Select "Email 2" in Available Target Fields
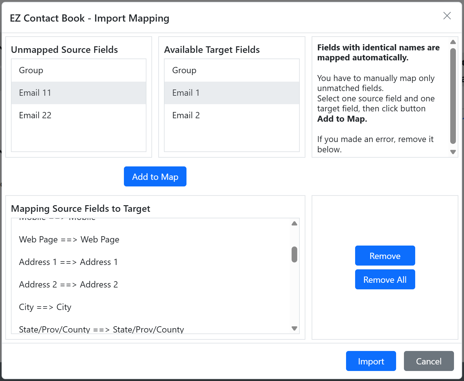 pyautogui.click(x=232, y=115)
